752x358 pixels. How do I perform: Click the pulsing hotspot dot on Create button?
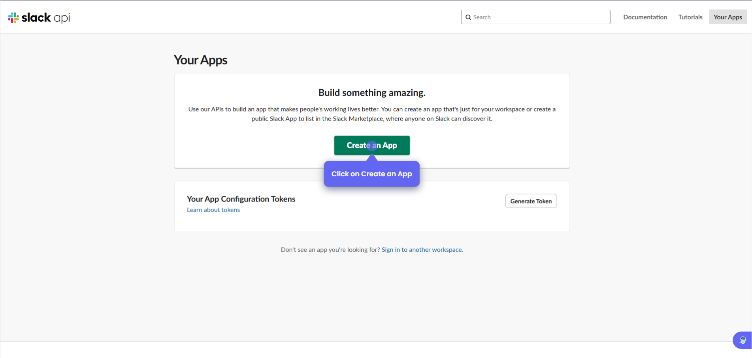(371, 146)
